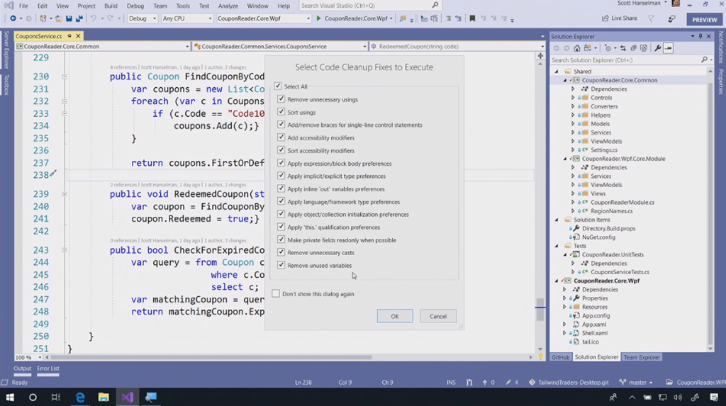Enable Don't show this dialog again
The image size is (726, 406).
coord(276,293)
